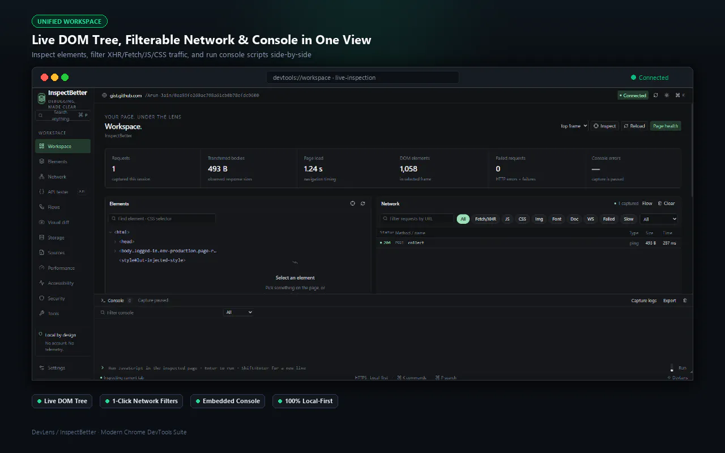Open the All dropdown in Network panel

[659, 219]
